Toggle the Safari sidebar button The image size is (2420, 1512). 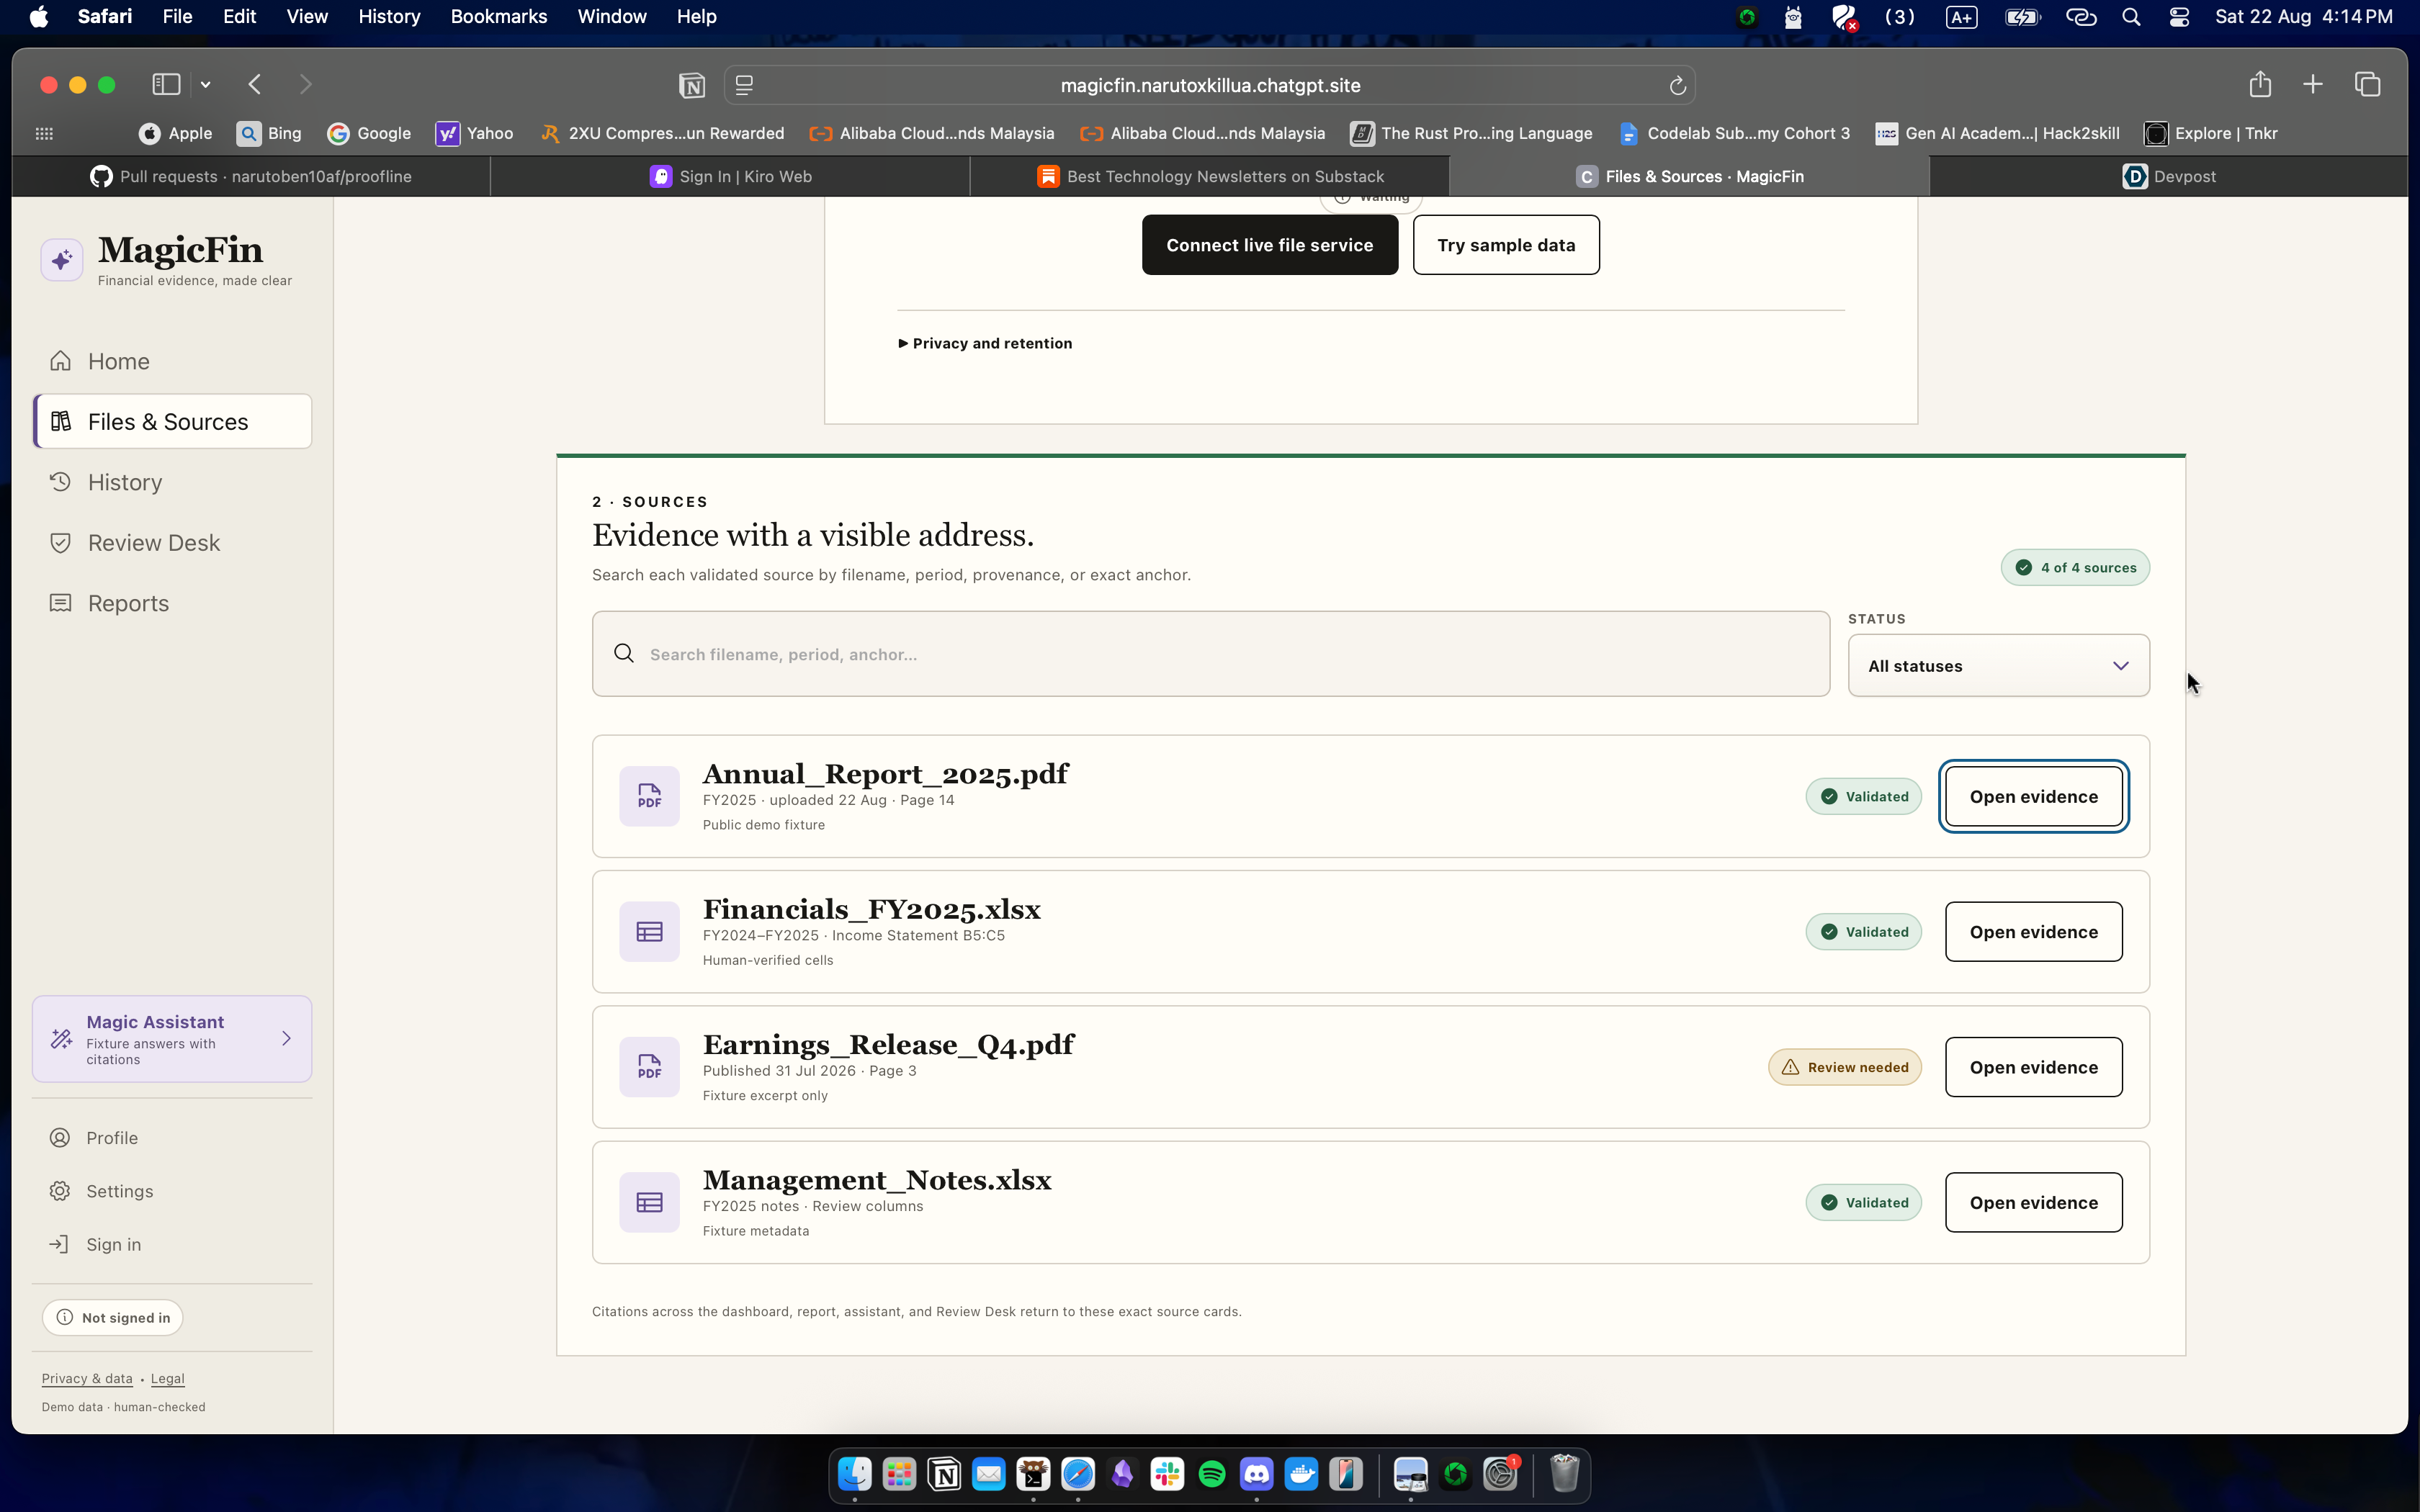(166, 84)
